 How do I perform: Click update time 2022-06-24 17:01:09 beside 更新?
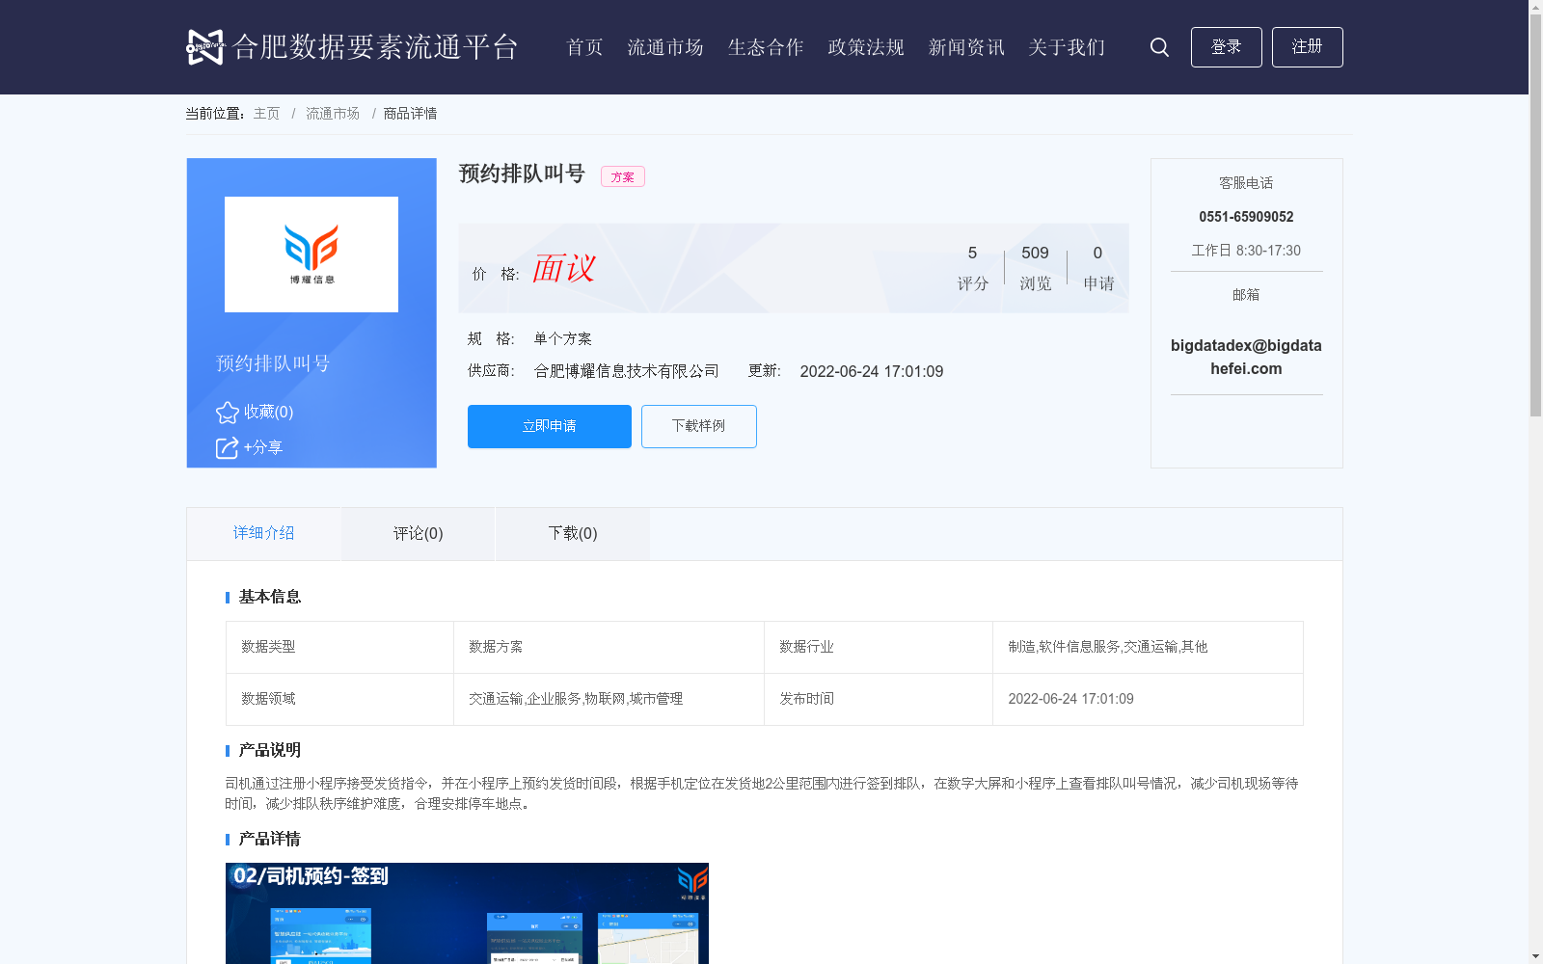872,372
